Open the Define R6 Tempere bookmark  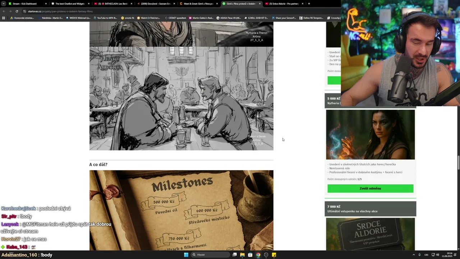[311, 18]
